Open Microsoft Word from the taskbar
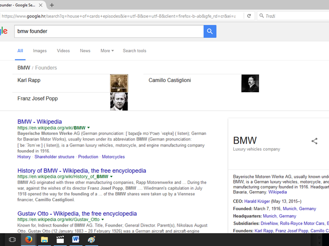 coord(76,239)
